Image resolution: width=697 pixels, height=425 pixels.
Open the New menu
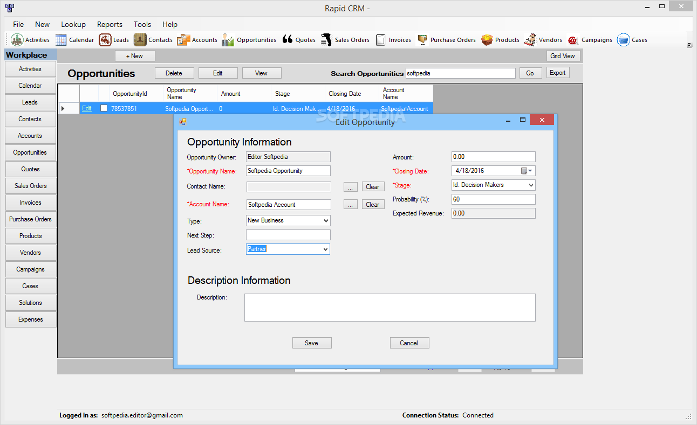[42, 24]
